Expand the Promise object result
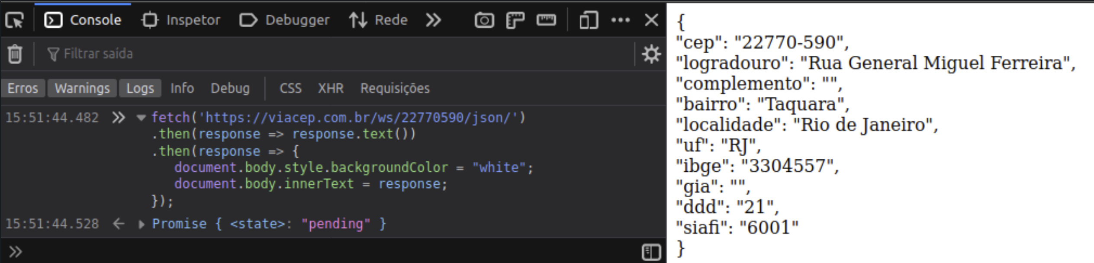The height and width of the screenshot is (263, 1094). coord(141,224)
